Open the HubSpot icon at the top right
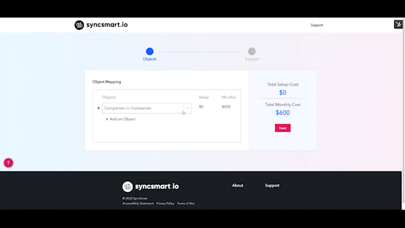 point(398,24)
